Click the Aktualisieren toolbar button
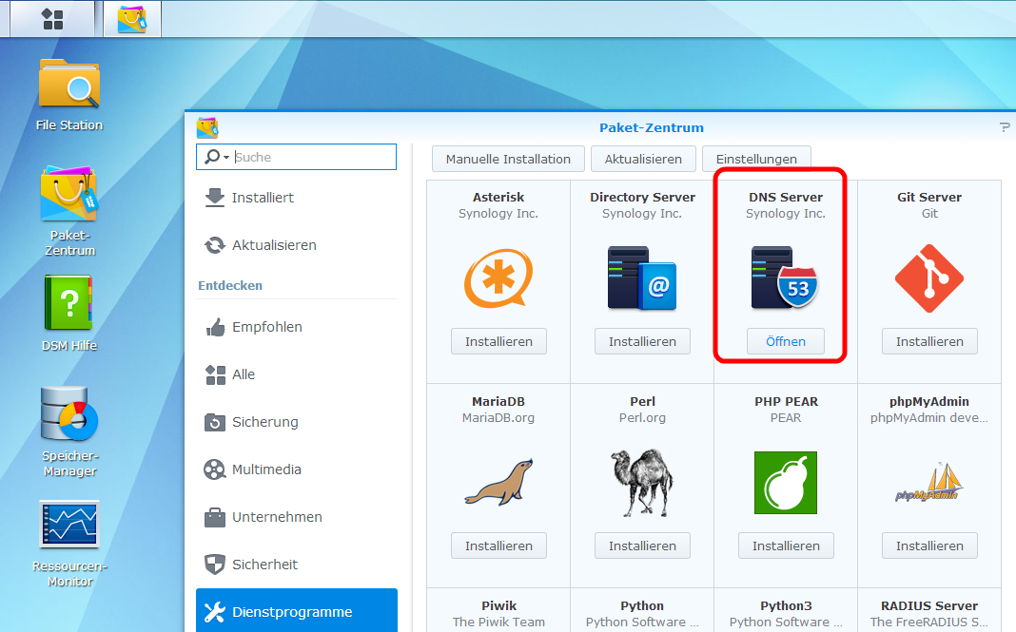Image resolution: width=1016 pixels, height=632 pixels. 643,159
